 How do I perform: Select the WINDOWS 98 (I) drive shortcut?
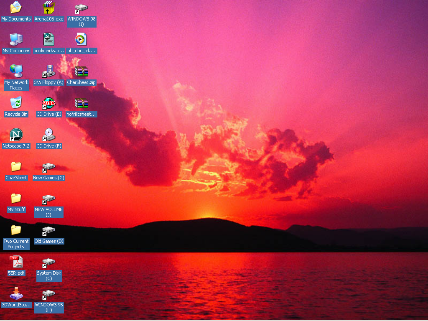pyautogui.click(x=82, y=8)
